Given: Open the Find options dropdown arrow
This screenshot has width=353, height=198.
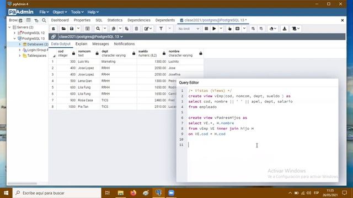Looking at the screenshot, I should [x=105, y=29].
